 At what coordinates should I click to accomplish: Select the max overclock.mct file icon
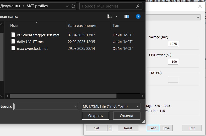pyautogui.click(x=13, y=48)
